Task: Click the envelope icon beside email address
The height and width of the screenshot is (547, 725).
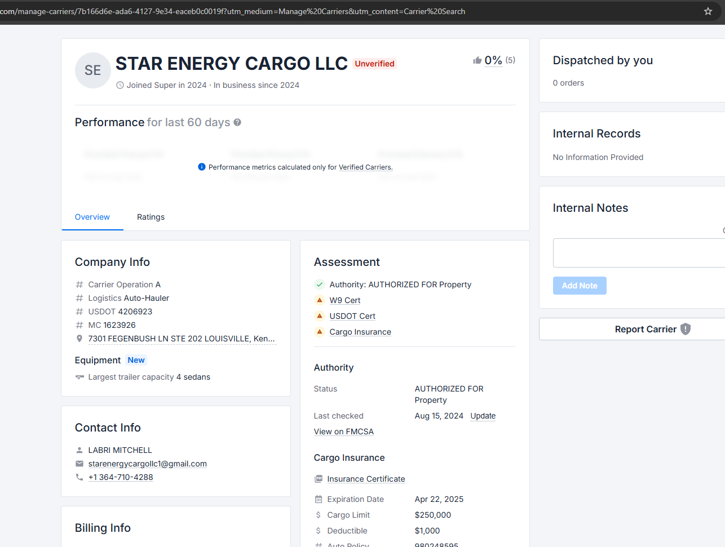Action: pos(79,464)
